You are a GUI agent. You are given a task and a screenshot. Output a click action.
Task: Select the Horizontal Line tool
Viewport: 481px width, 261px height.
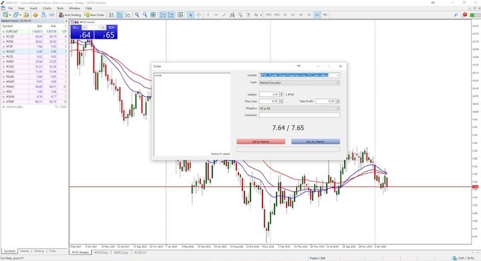(x=216, y=15)
